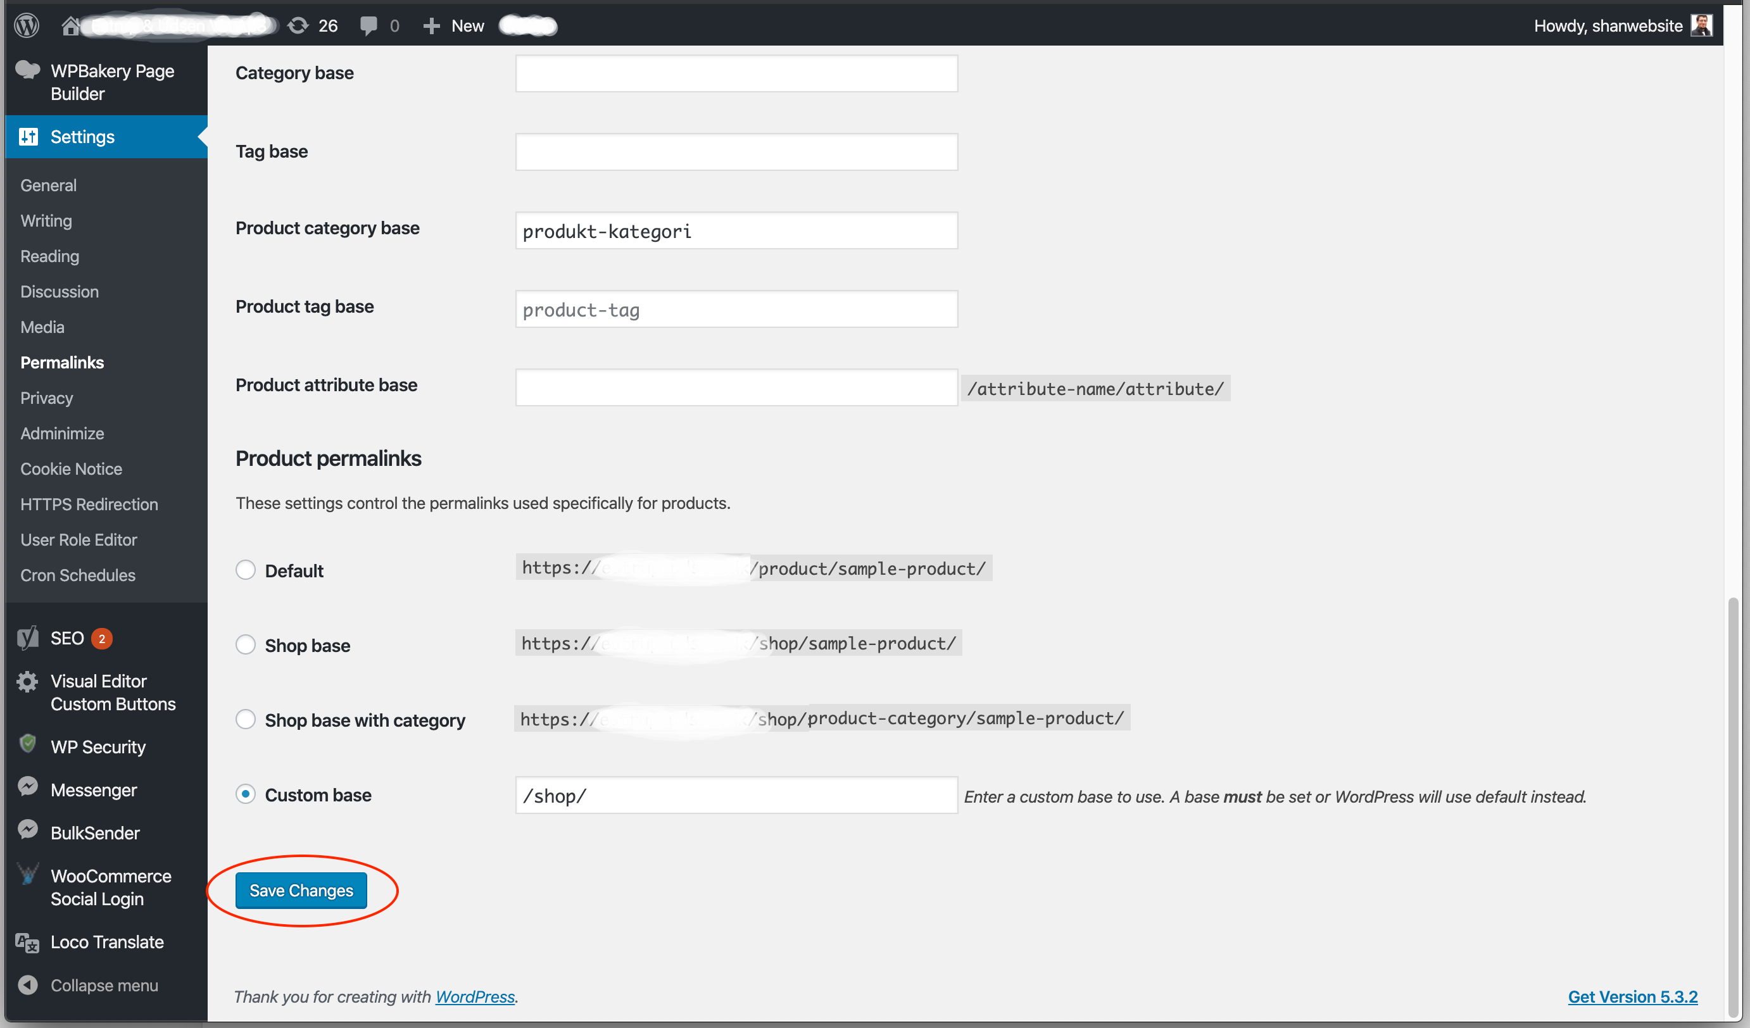
Task: Click the WordPress logo icon
Action: 27,26
